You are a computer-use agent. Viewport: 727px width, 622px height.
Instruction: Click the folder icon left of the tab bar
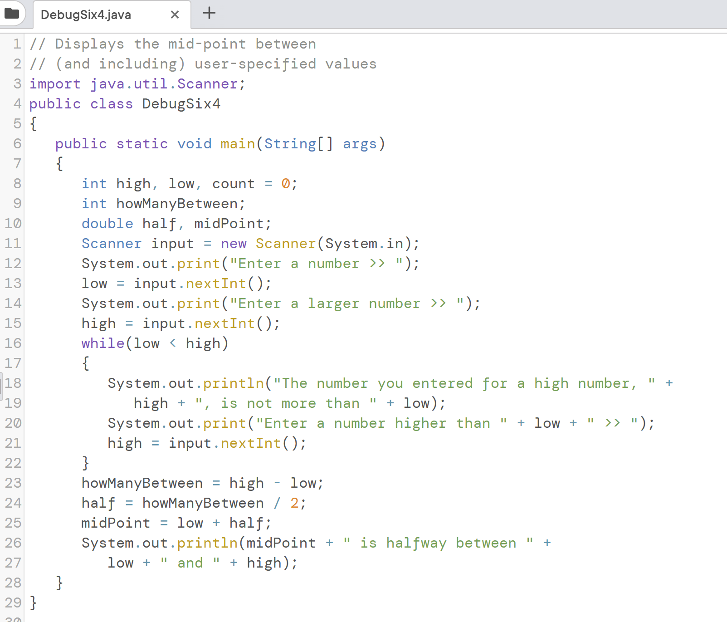coord(11,13)
